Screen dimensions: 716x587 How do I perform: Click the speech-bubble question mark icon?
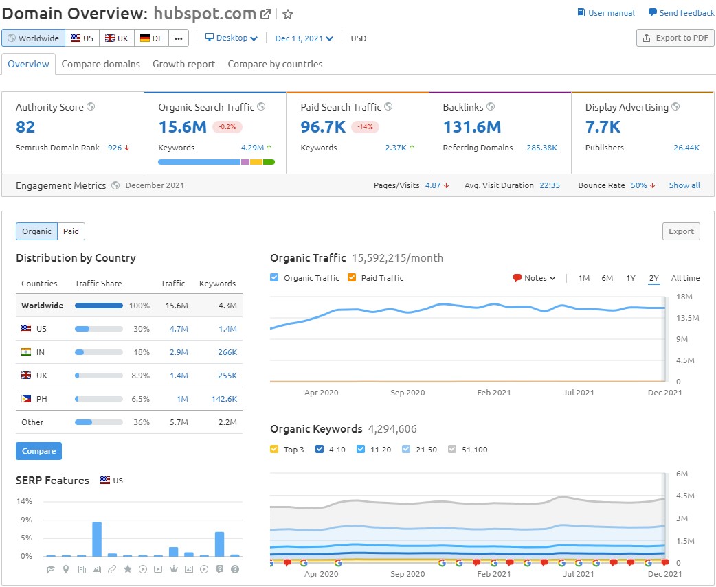click(220, 568)
